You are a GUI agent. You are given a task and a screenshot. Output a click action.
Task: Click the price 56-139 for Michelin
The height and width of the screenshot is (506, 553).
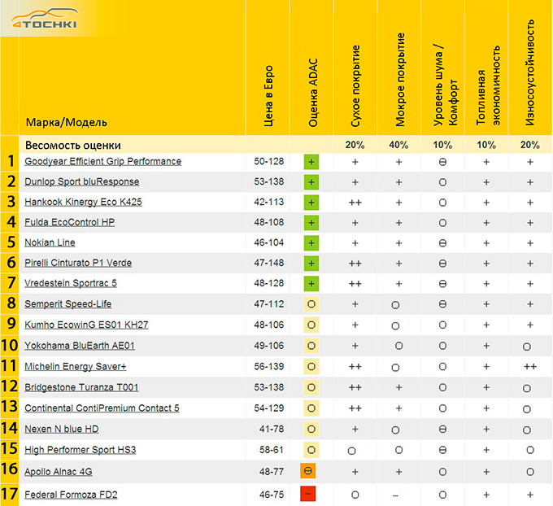coord(270,367)
